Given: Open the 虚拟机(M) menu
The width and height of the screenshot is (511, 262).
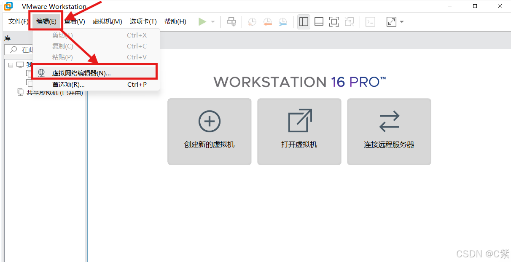Looking at the screenshot, I should 107,21.
